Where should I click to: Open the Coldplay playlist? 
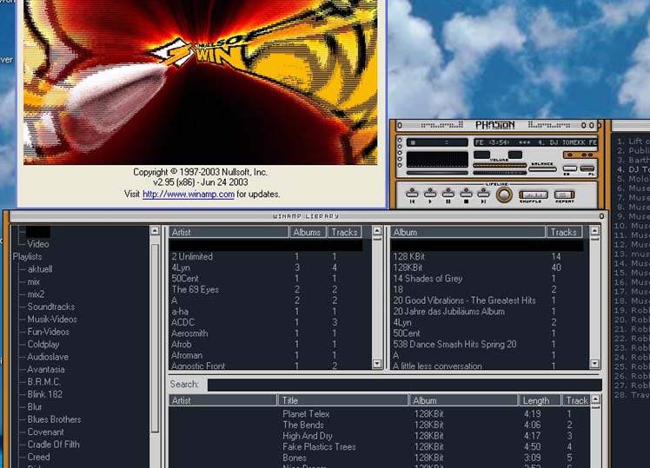(43, 344)
